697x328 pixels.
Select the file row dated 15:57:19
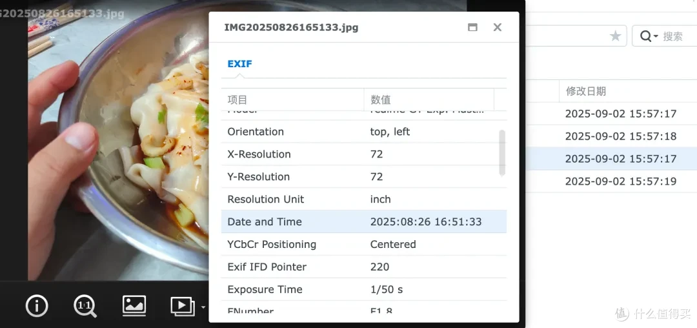point(611,181)
